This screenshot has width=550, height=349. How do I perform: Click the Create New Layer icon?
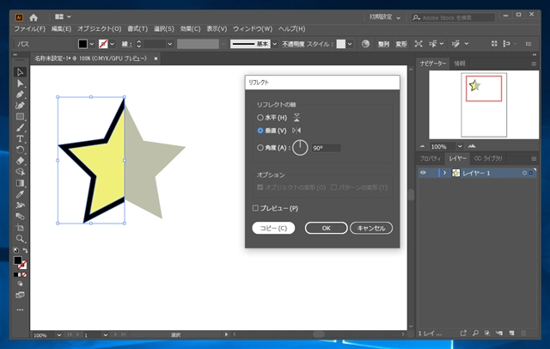(x=512, y=333)
